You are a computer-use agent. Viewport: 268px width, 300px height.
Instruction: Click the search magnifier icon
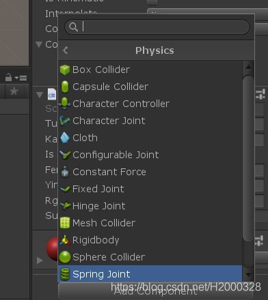[x=73, y=27]
